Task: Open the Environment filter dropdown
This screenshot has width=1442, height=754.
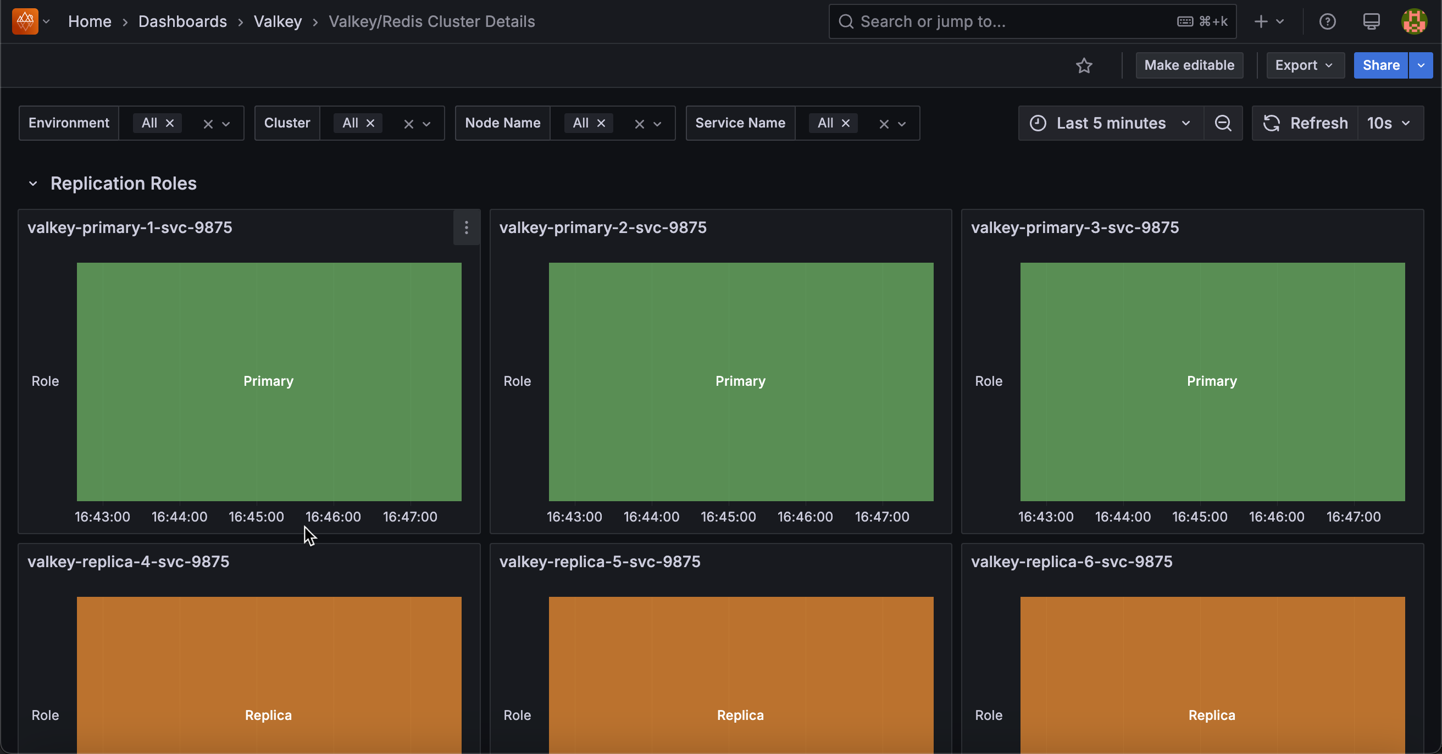Action: click(226, 123)
